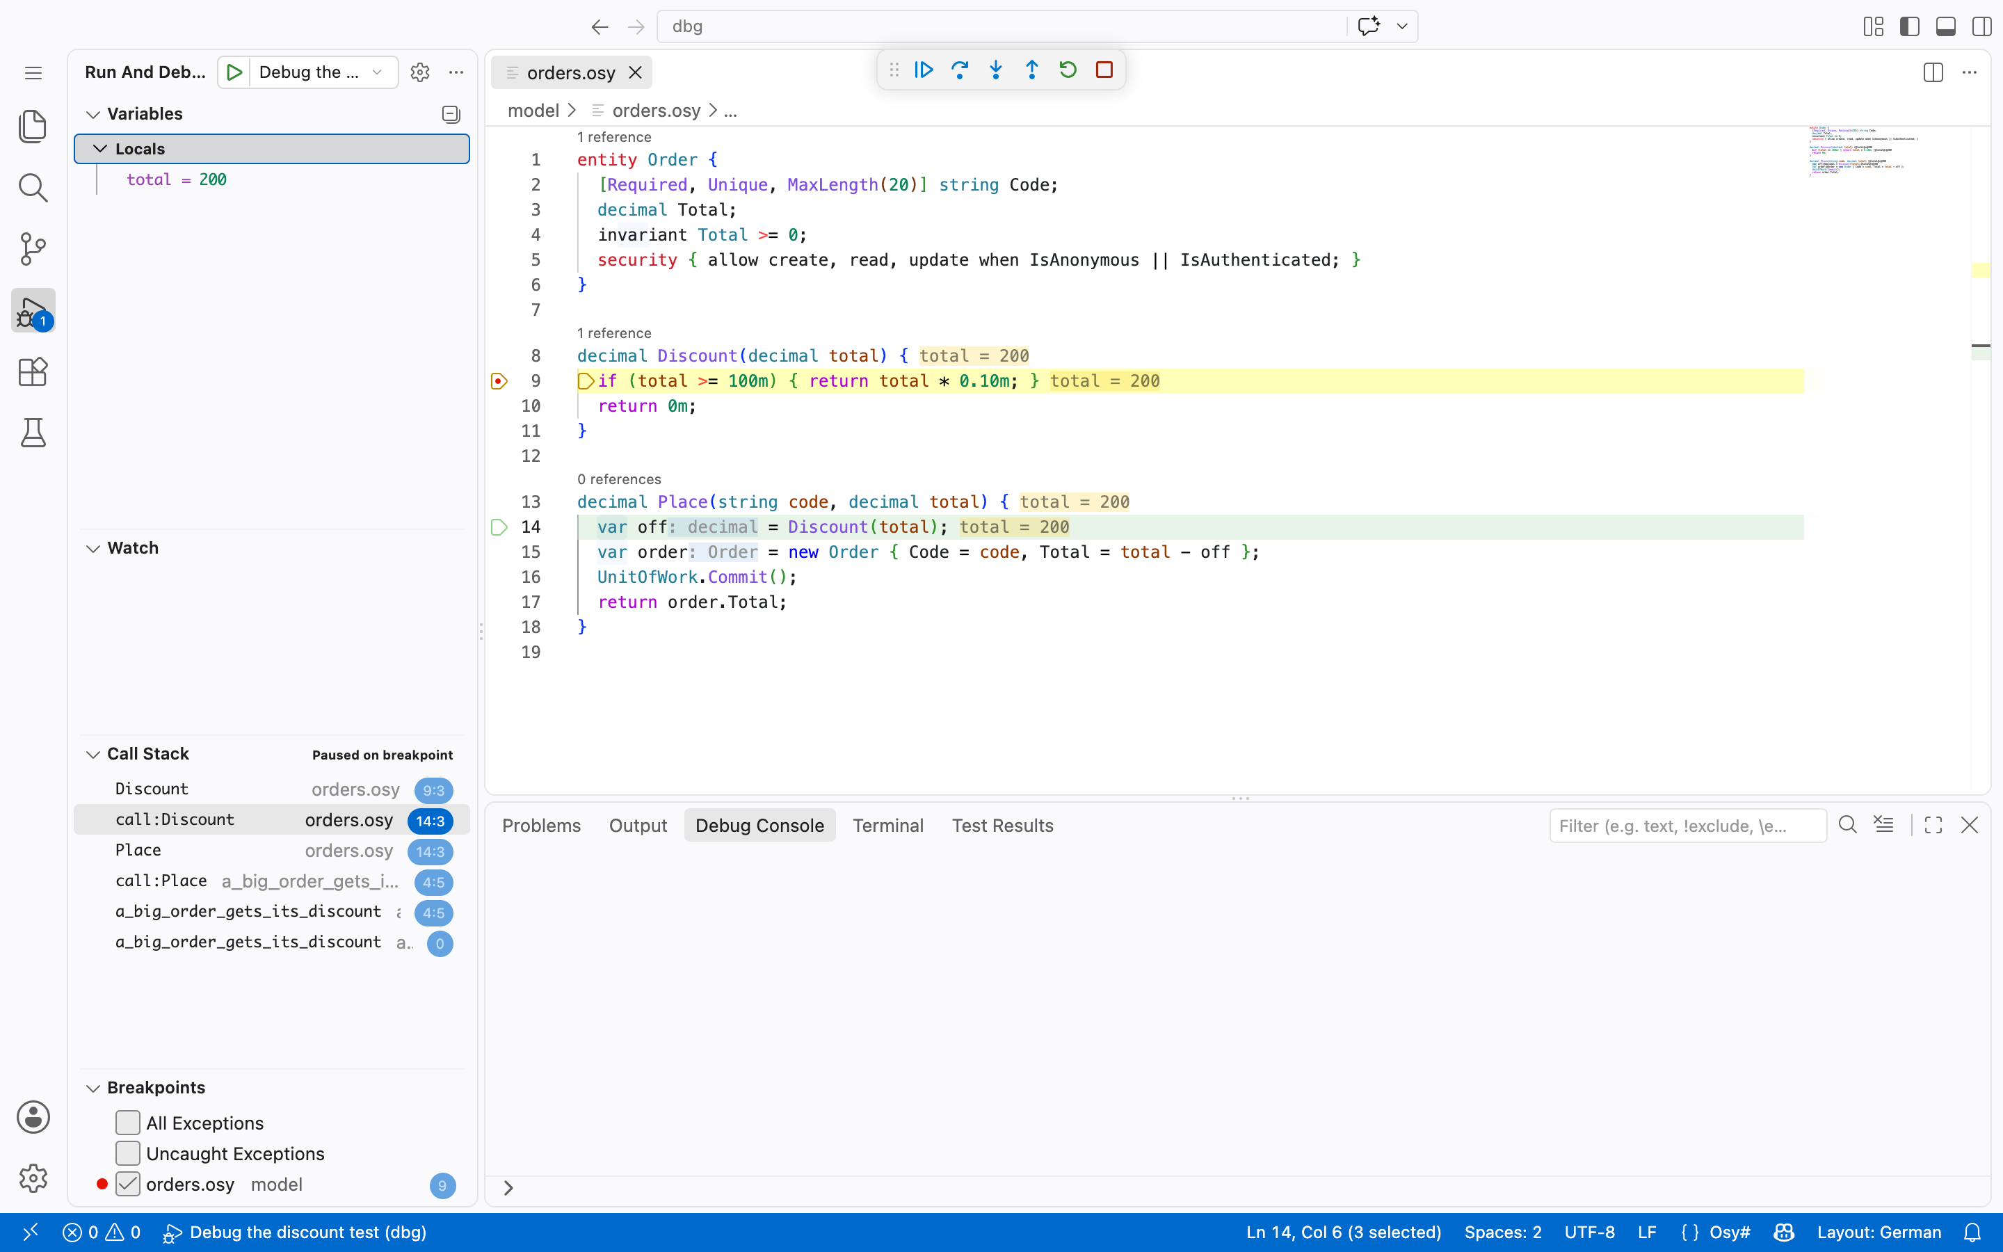2003x1252 pixels.
Task: Click model breadcrumb segment
Action: click(534, 110)
